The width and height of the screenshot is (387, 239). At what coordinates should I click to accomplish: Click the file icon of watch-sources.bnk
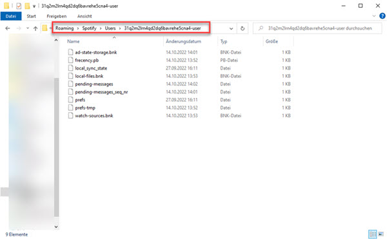[70, 115]
